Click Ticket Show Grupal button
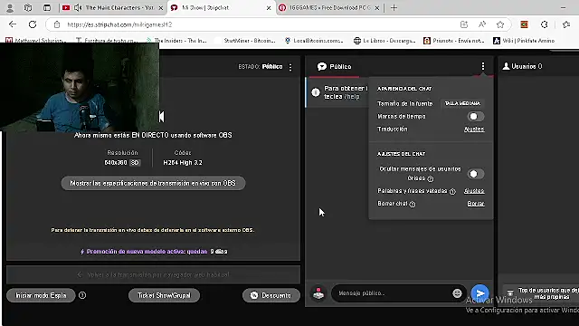The height and width of the screenshot is (326, 579). click(164, 295)
